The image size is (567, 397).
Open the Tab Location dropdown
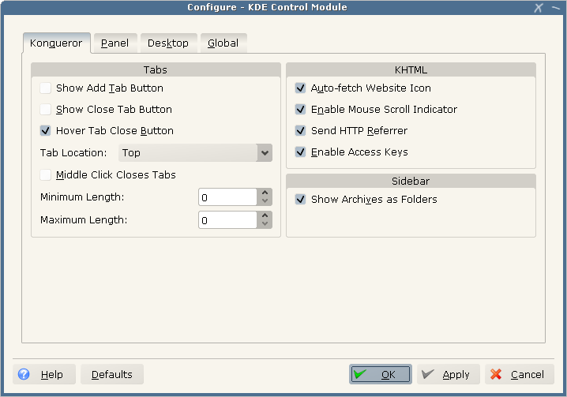(x=195, y=152)
